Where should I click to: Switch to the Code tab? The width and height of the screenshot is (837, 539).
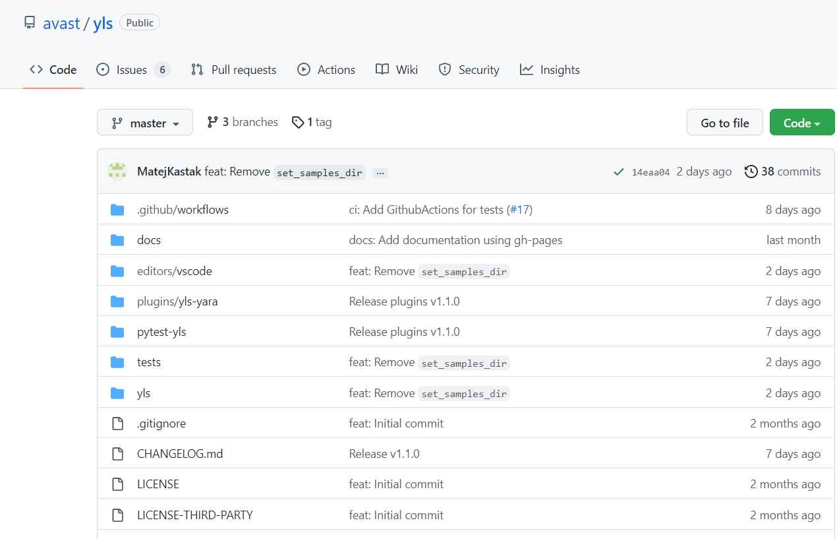pos(53,69)
